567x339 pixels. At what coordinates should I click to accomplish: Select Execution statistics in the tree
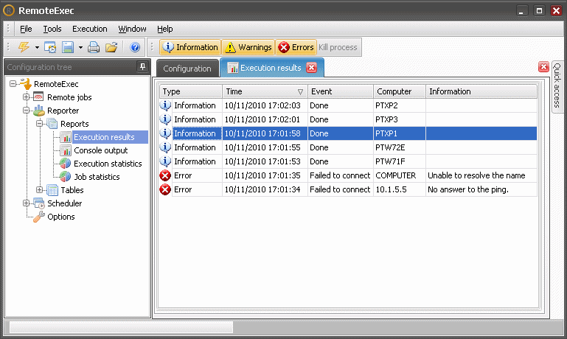pyautogui.click(x=108, y=164)
